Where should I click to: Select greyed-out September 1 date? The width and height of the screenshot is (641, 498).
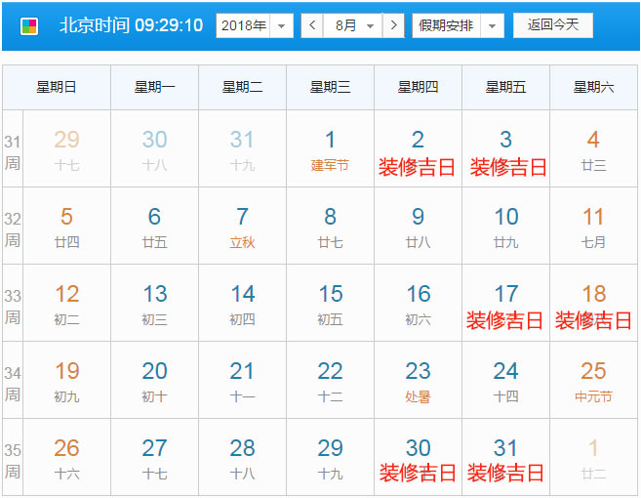(593, 458)
